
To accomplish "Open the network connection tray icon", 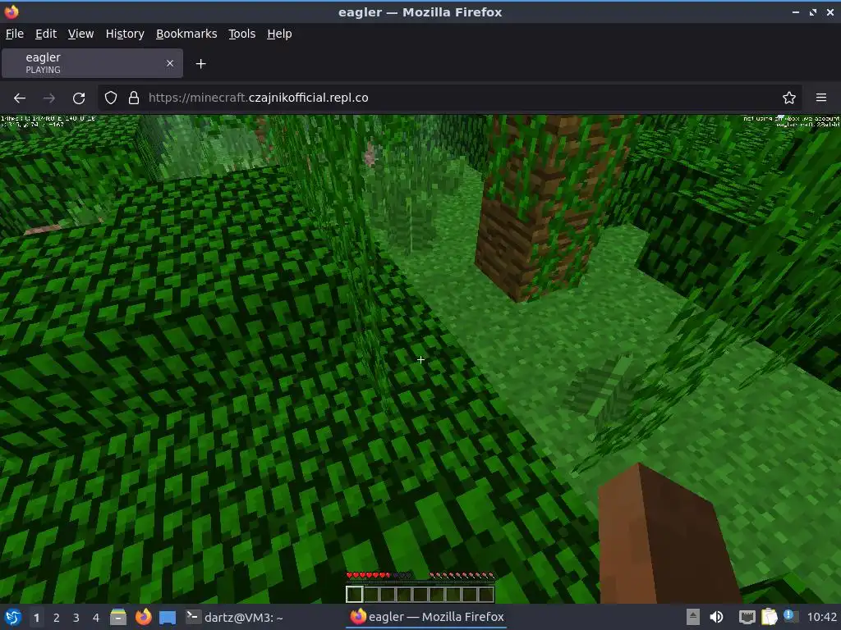I will [x=747, y=617].
